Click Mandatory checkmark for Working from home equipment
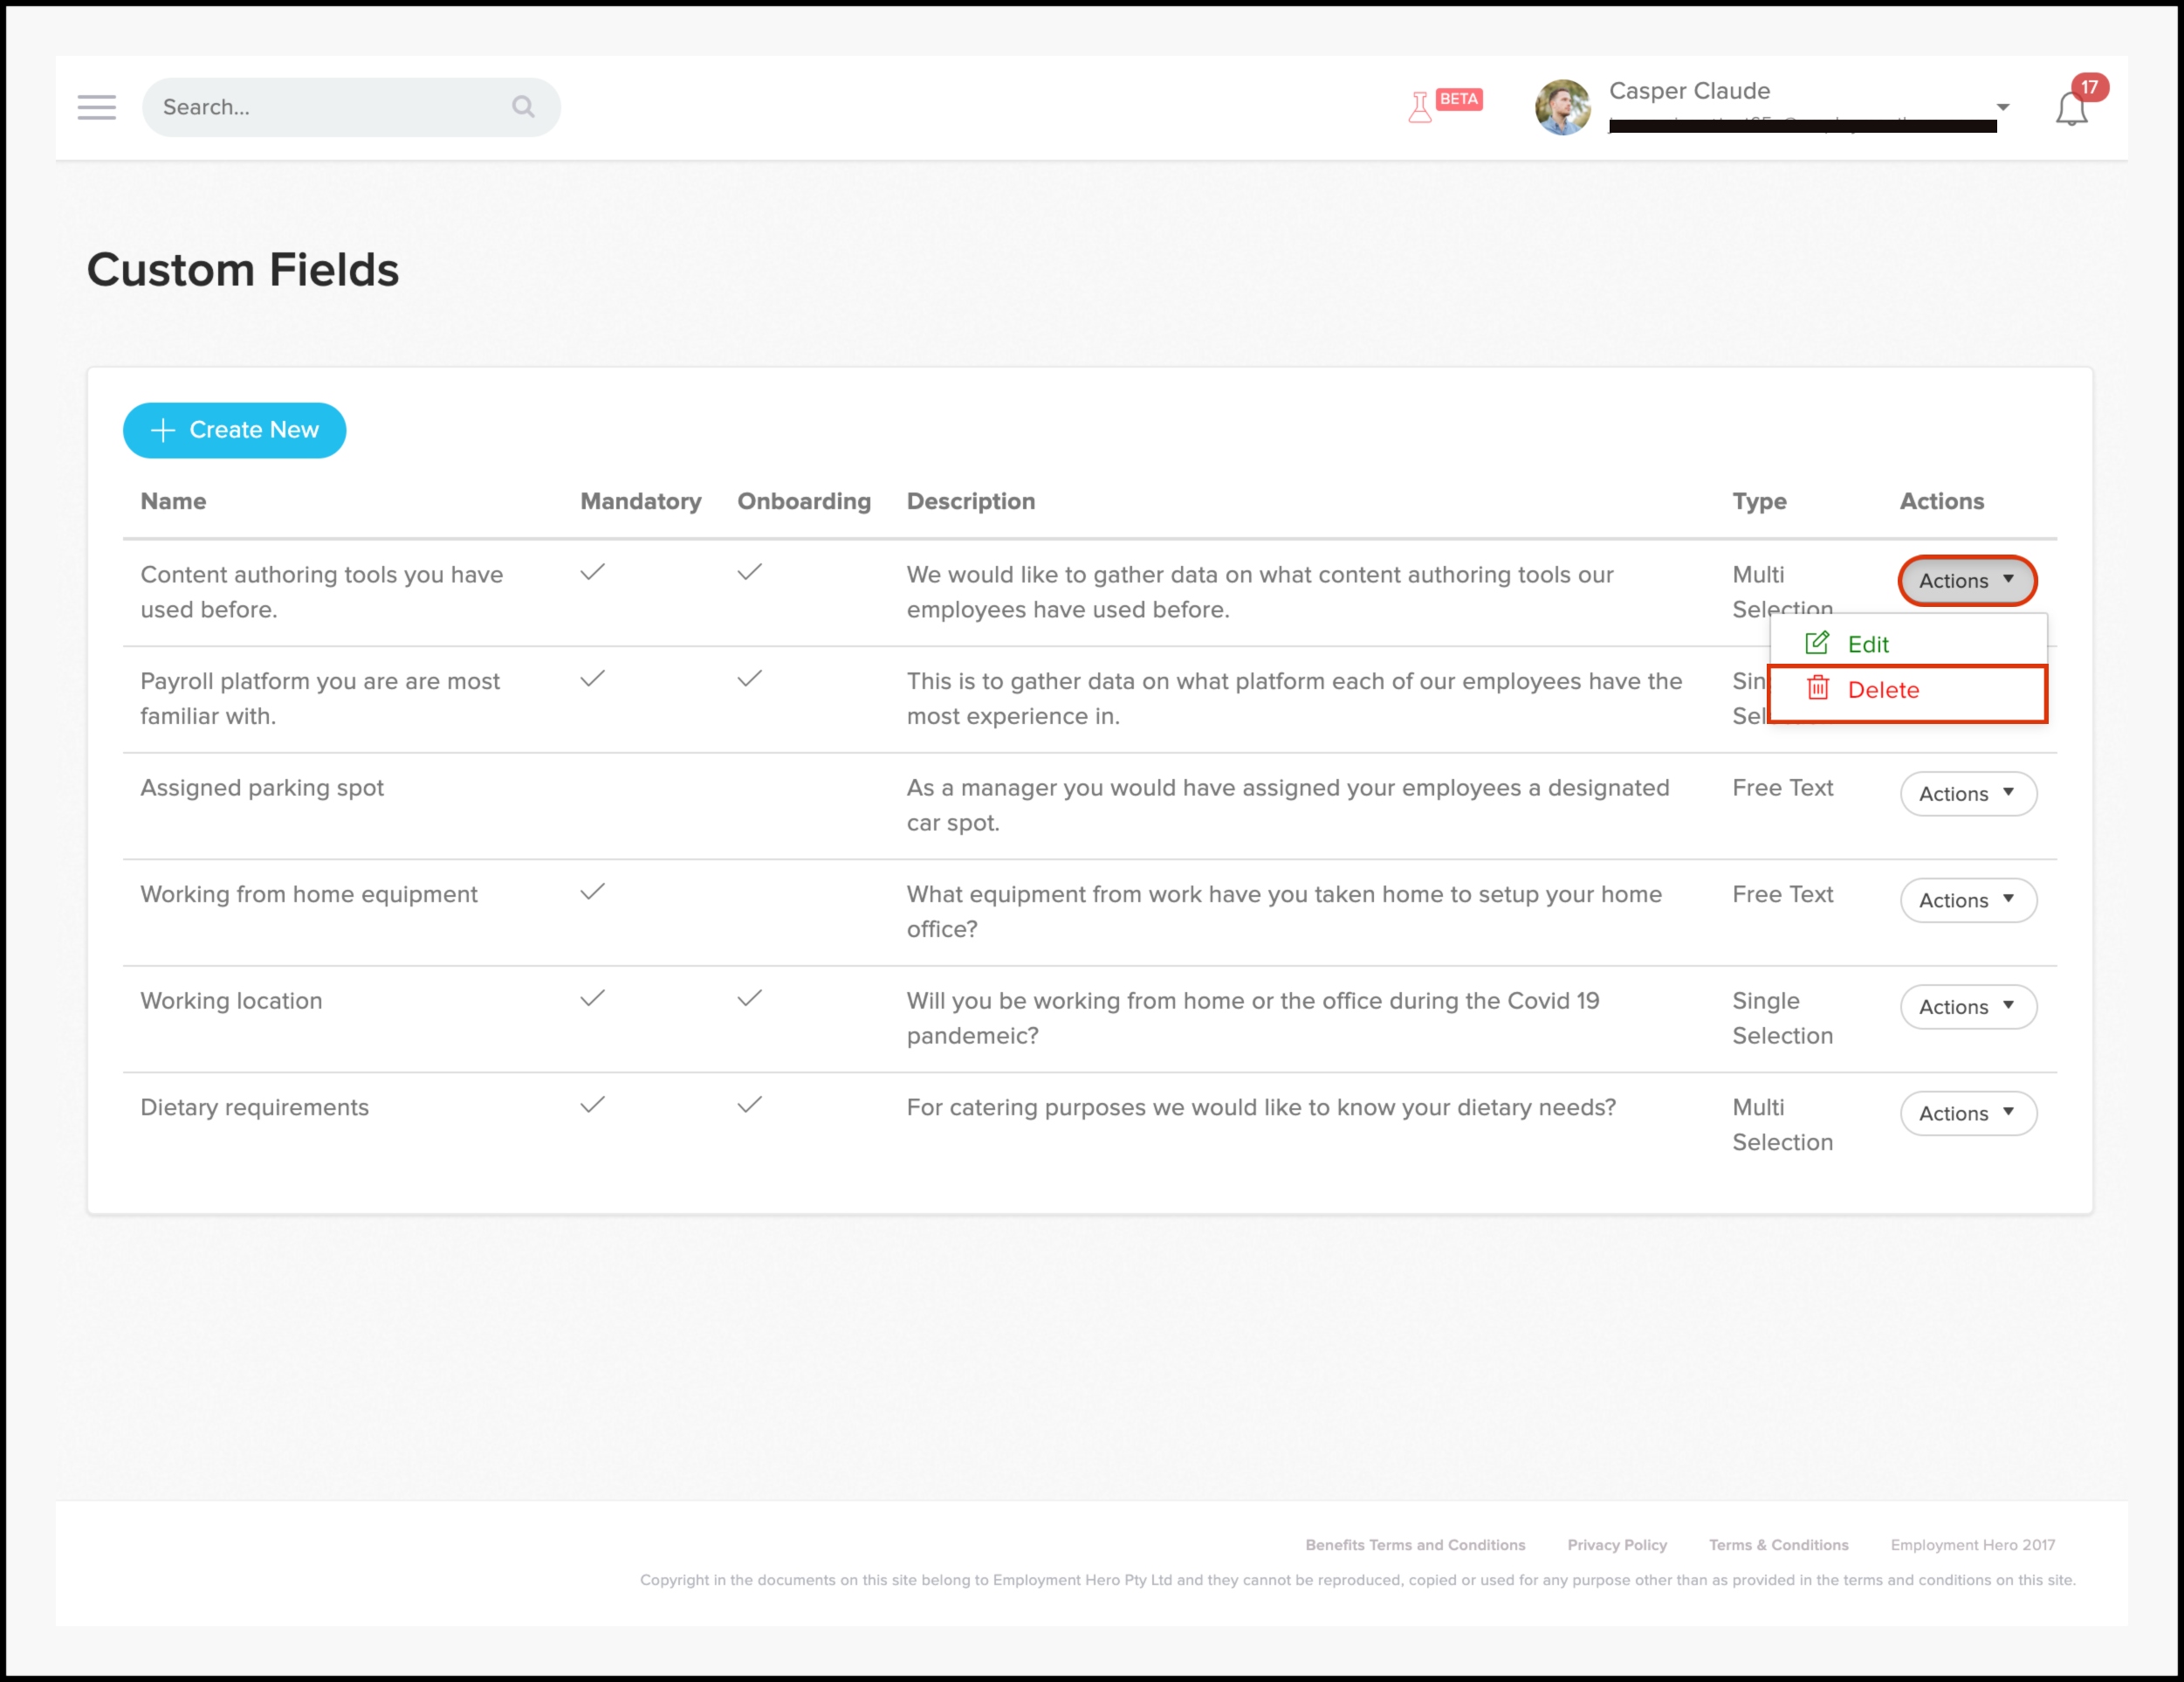This screenshot has height=1682, width=2184. click(593, 892)
